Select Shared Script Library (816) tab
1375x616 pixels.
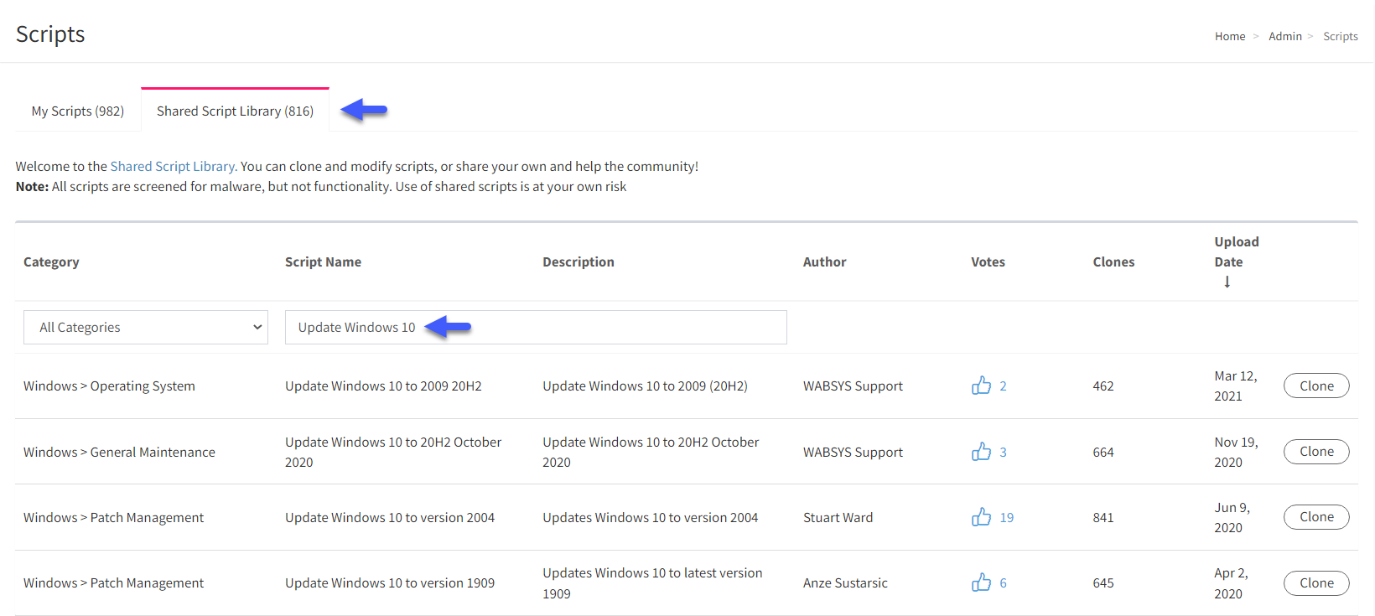click(235, 111)
